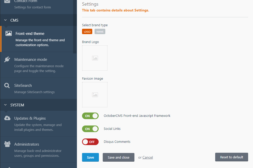Collapse the CMS section chevron

[5, 20]
